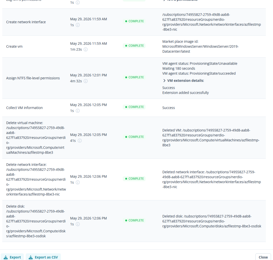Click Deleted VM result text
This screenshot has width=273, height=260.
[x=211, y=138]
